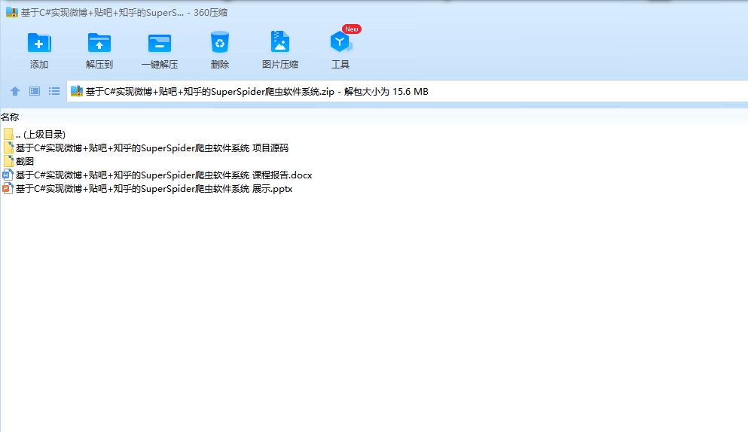Click the 名称 column header
The width and height of the screenshot is (748, 432).
click(10, 117)
